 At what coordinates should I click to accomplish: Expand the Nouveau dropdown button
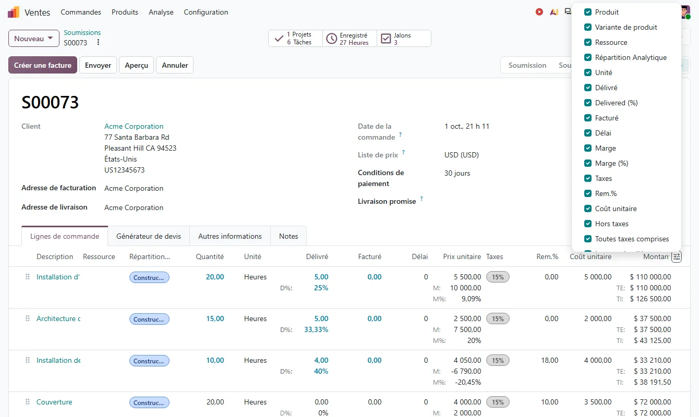click(34, 39)
